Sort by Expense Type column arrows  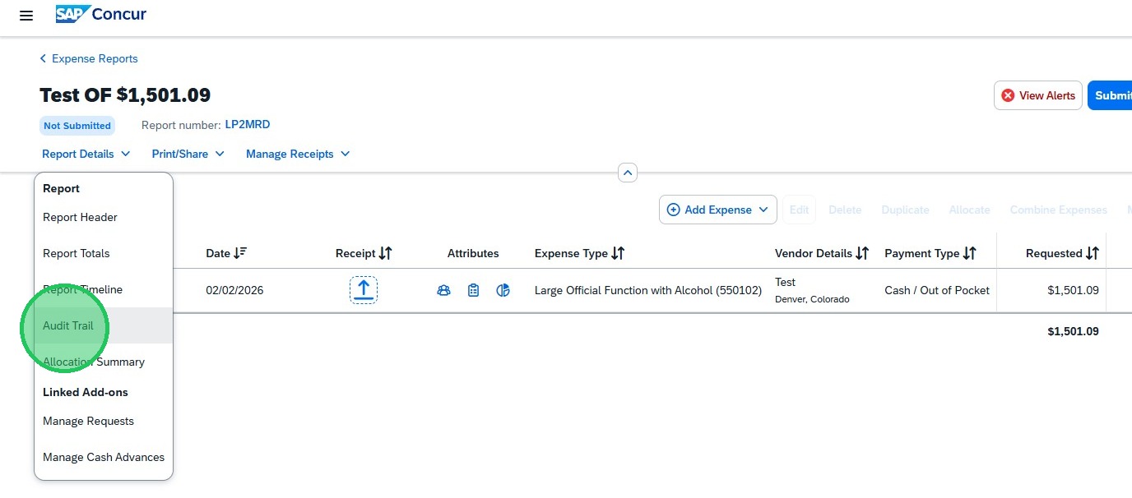click(618, 253)
